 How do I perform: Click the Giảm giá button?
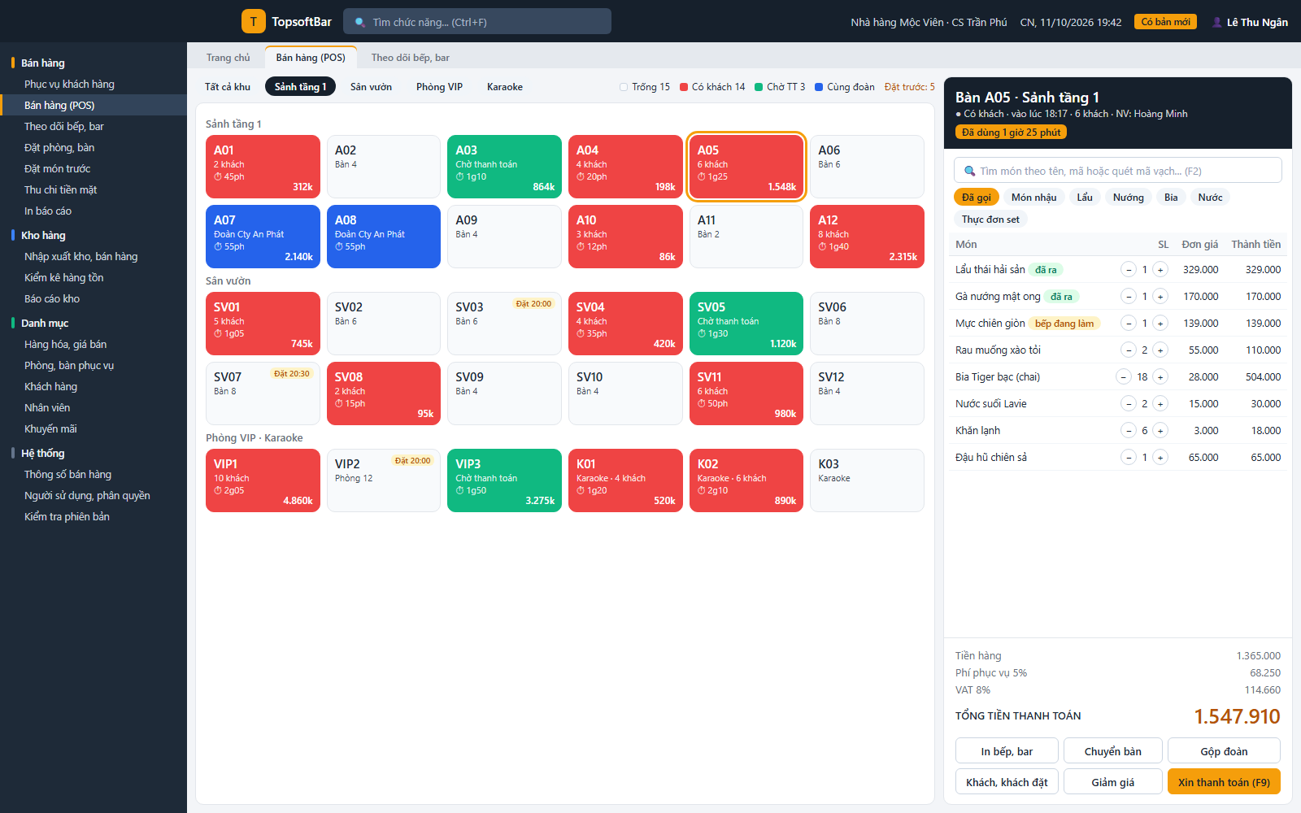point(1112,781)
